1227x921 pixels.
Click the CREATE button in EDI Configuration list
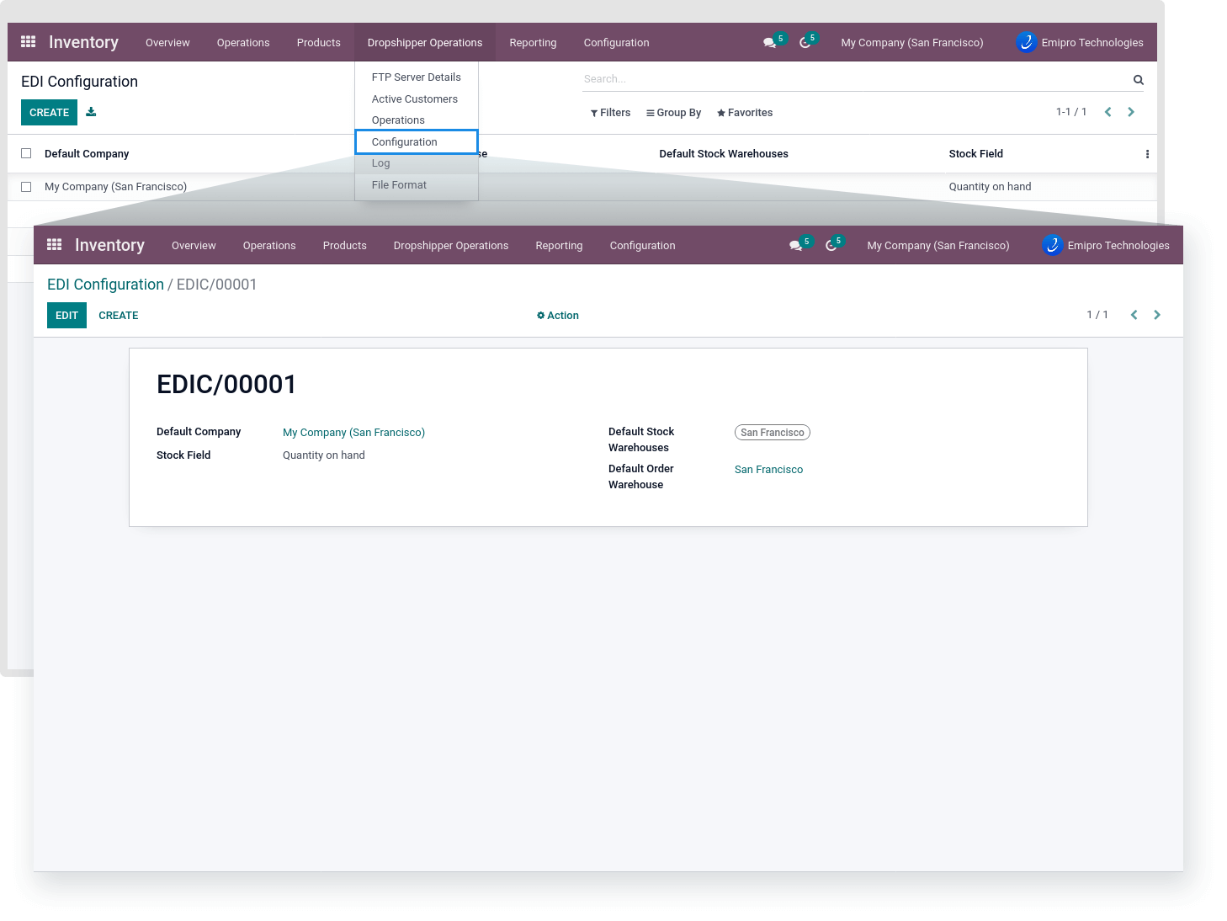(49, 113)
